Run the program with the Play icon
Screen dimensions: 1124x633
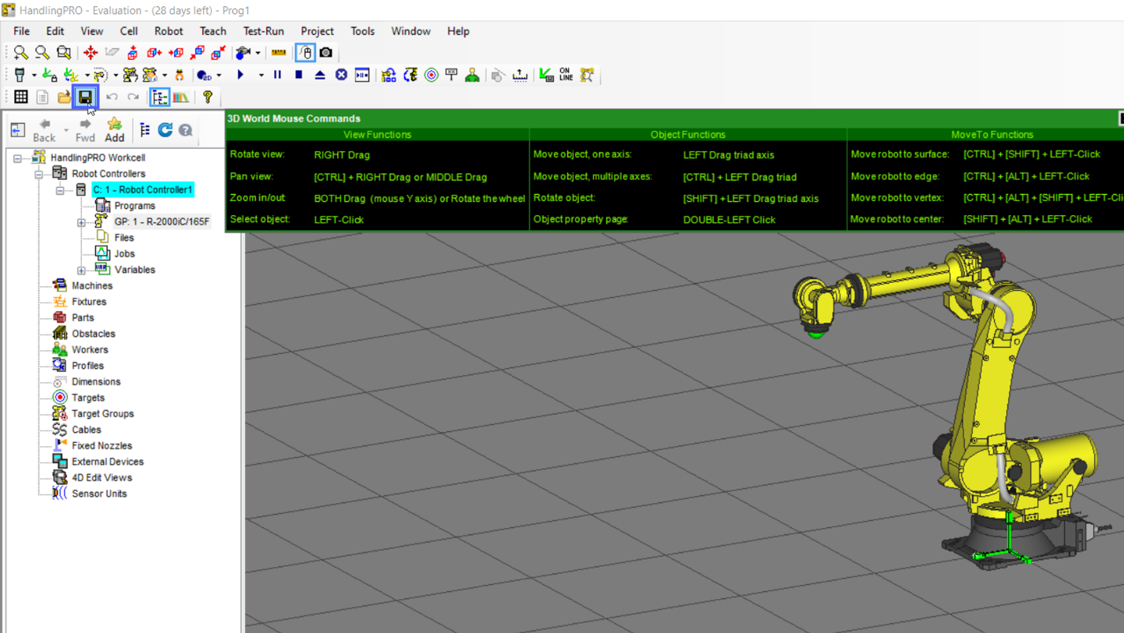pyautogui.click(x=241, y=74)
